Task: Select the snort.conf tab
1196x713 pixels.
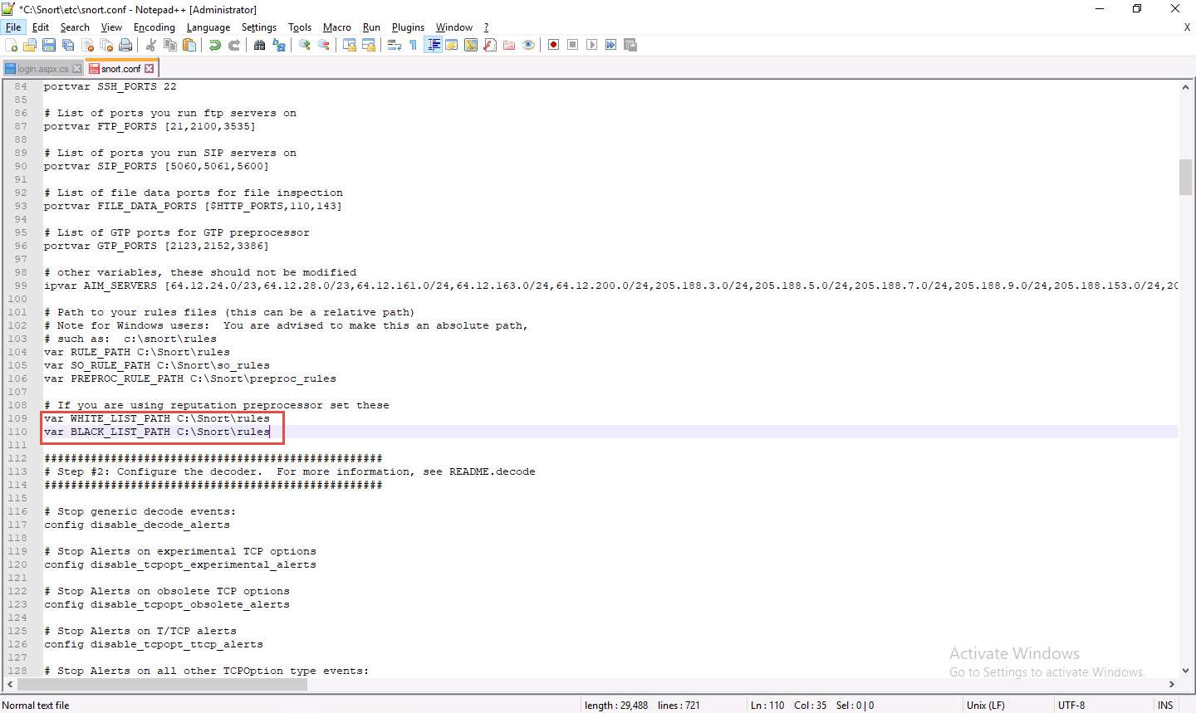Action: click(121, 68)
